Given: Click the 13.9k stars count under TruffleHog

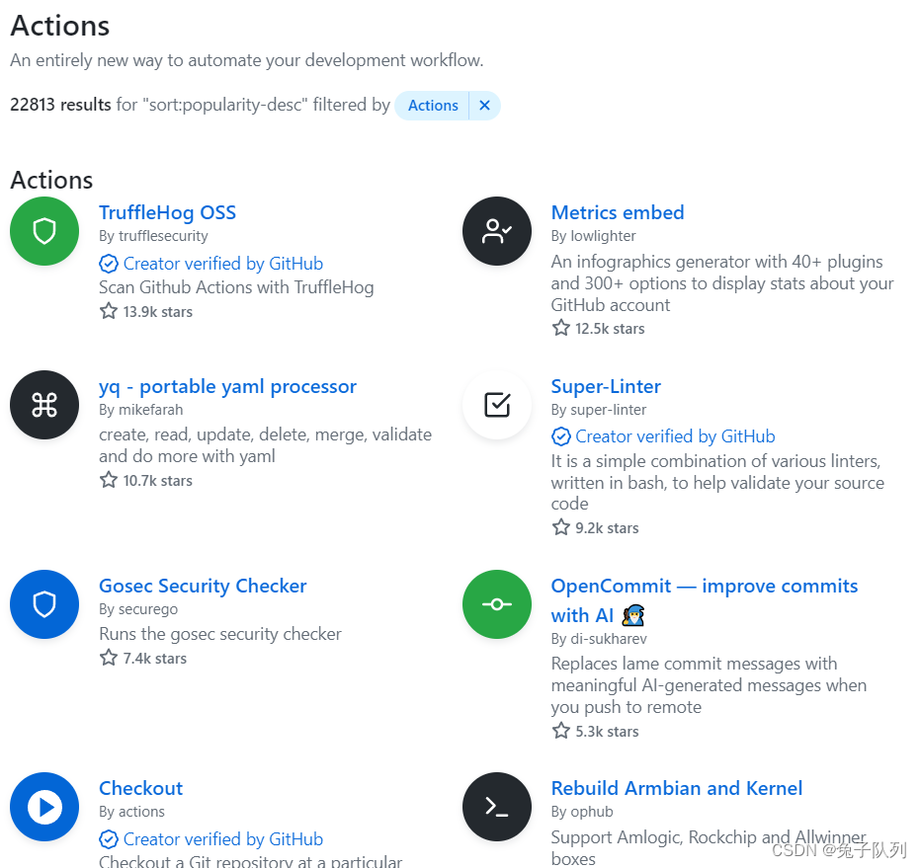Looking at the screenshot, I should pos(157,312).
